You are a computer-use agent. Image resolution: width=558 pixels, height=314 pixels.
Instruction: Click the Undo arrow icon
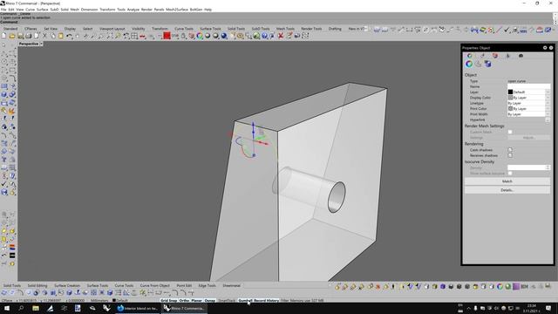[70, 36]
